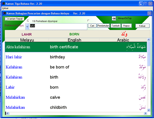154x119 pixels.
Task: Toggle the small checkbox above Cari button
Action: (88, 21)
